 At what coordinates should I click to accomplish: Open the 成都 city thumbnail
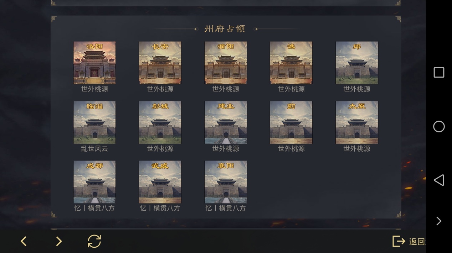click(94, 182)
